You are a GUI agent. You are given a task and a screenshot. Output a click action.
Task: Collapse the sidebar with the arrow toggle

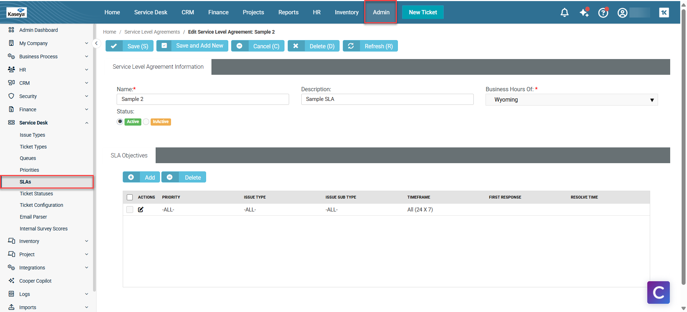pyautogui.click(x=96, y=43)
